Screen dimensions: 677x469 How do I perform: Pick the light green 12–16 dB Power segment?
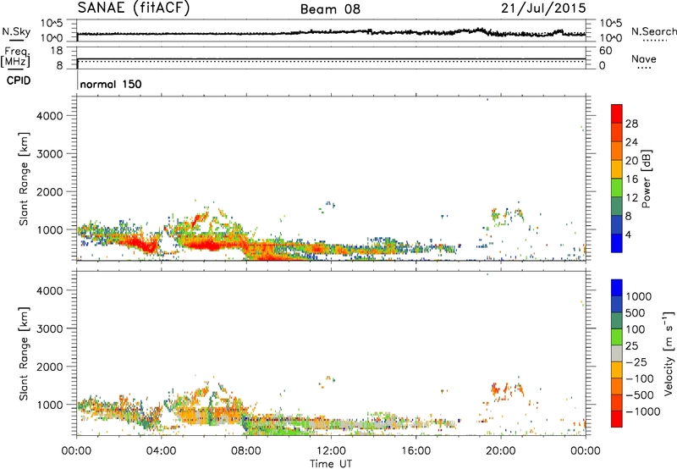617,188
